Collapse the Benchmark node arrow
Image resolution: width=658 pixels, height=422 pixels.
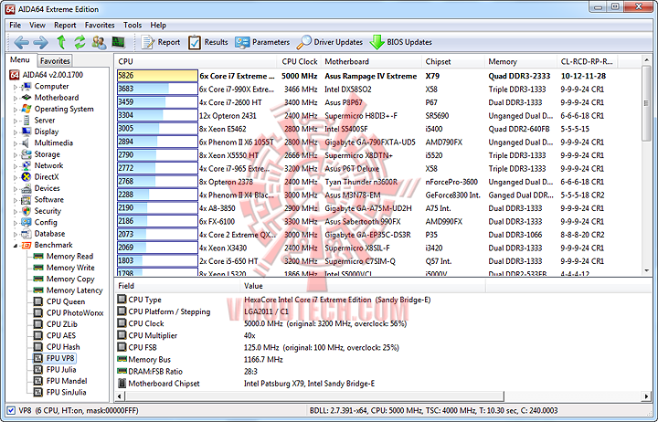(16, 246)
